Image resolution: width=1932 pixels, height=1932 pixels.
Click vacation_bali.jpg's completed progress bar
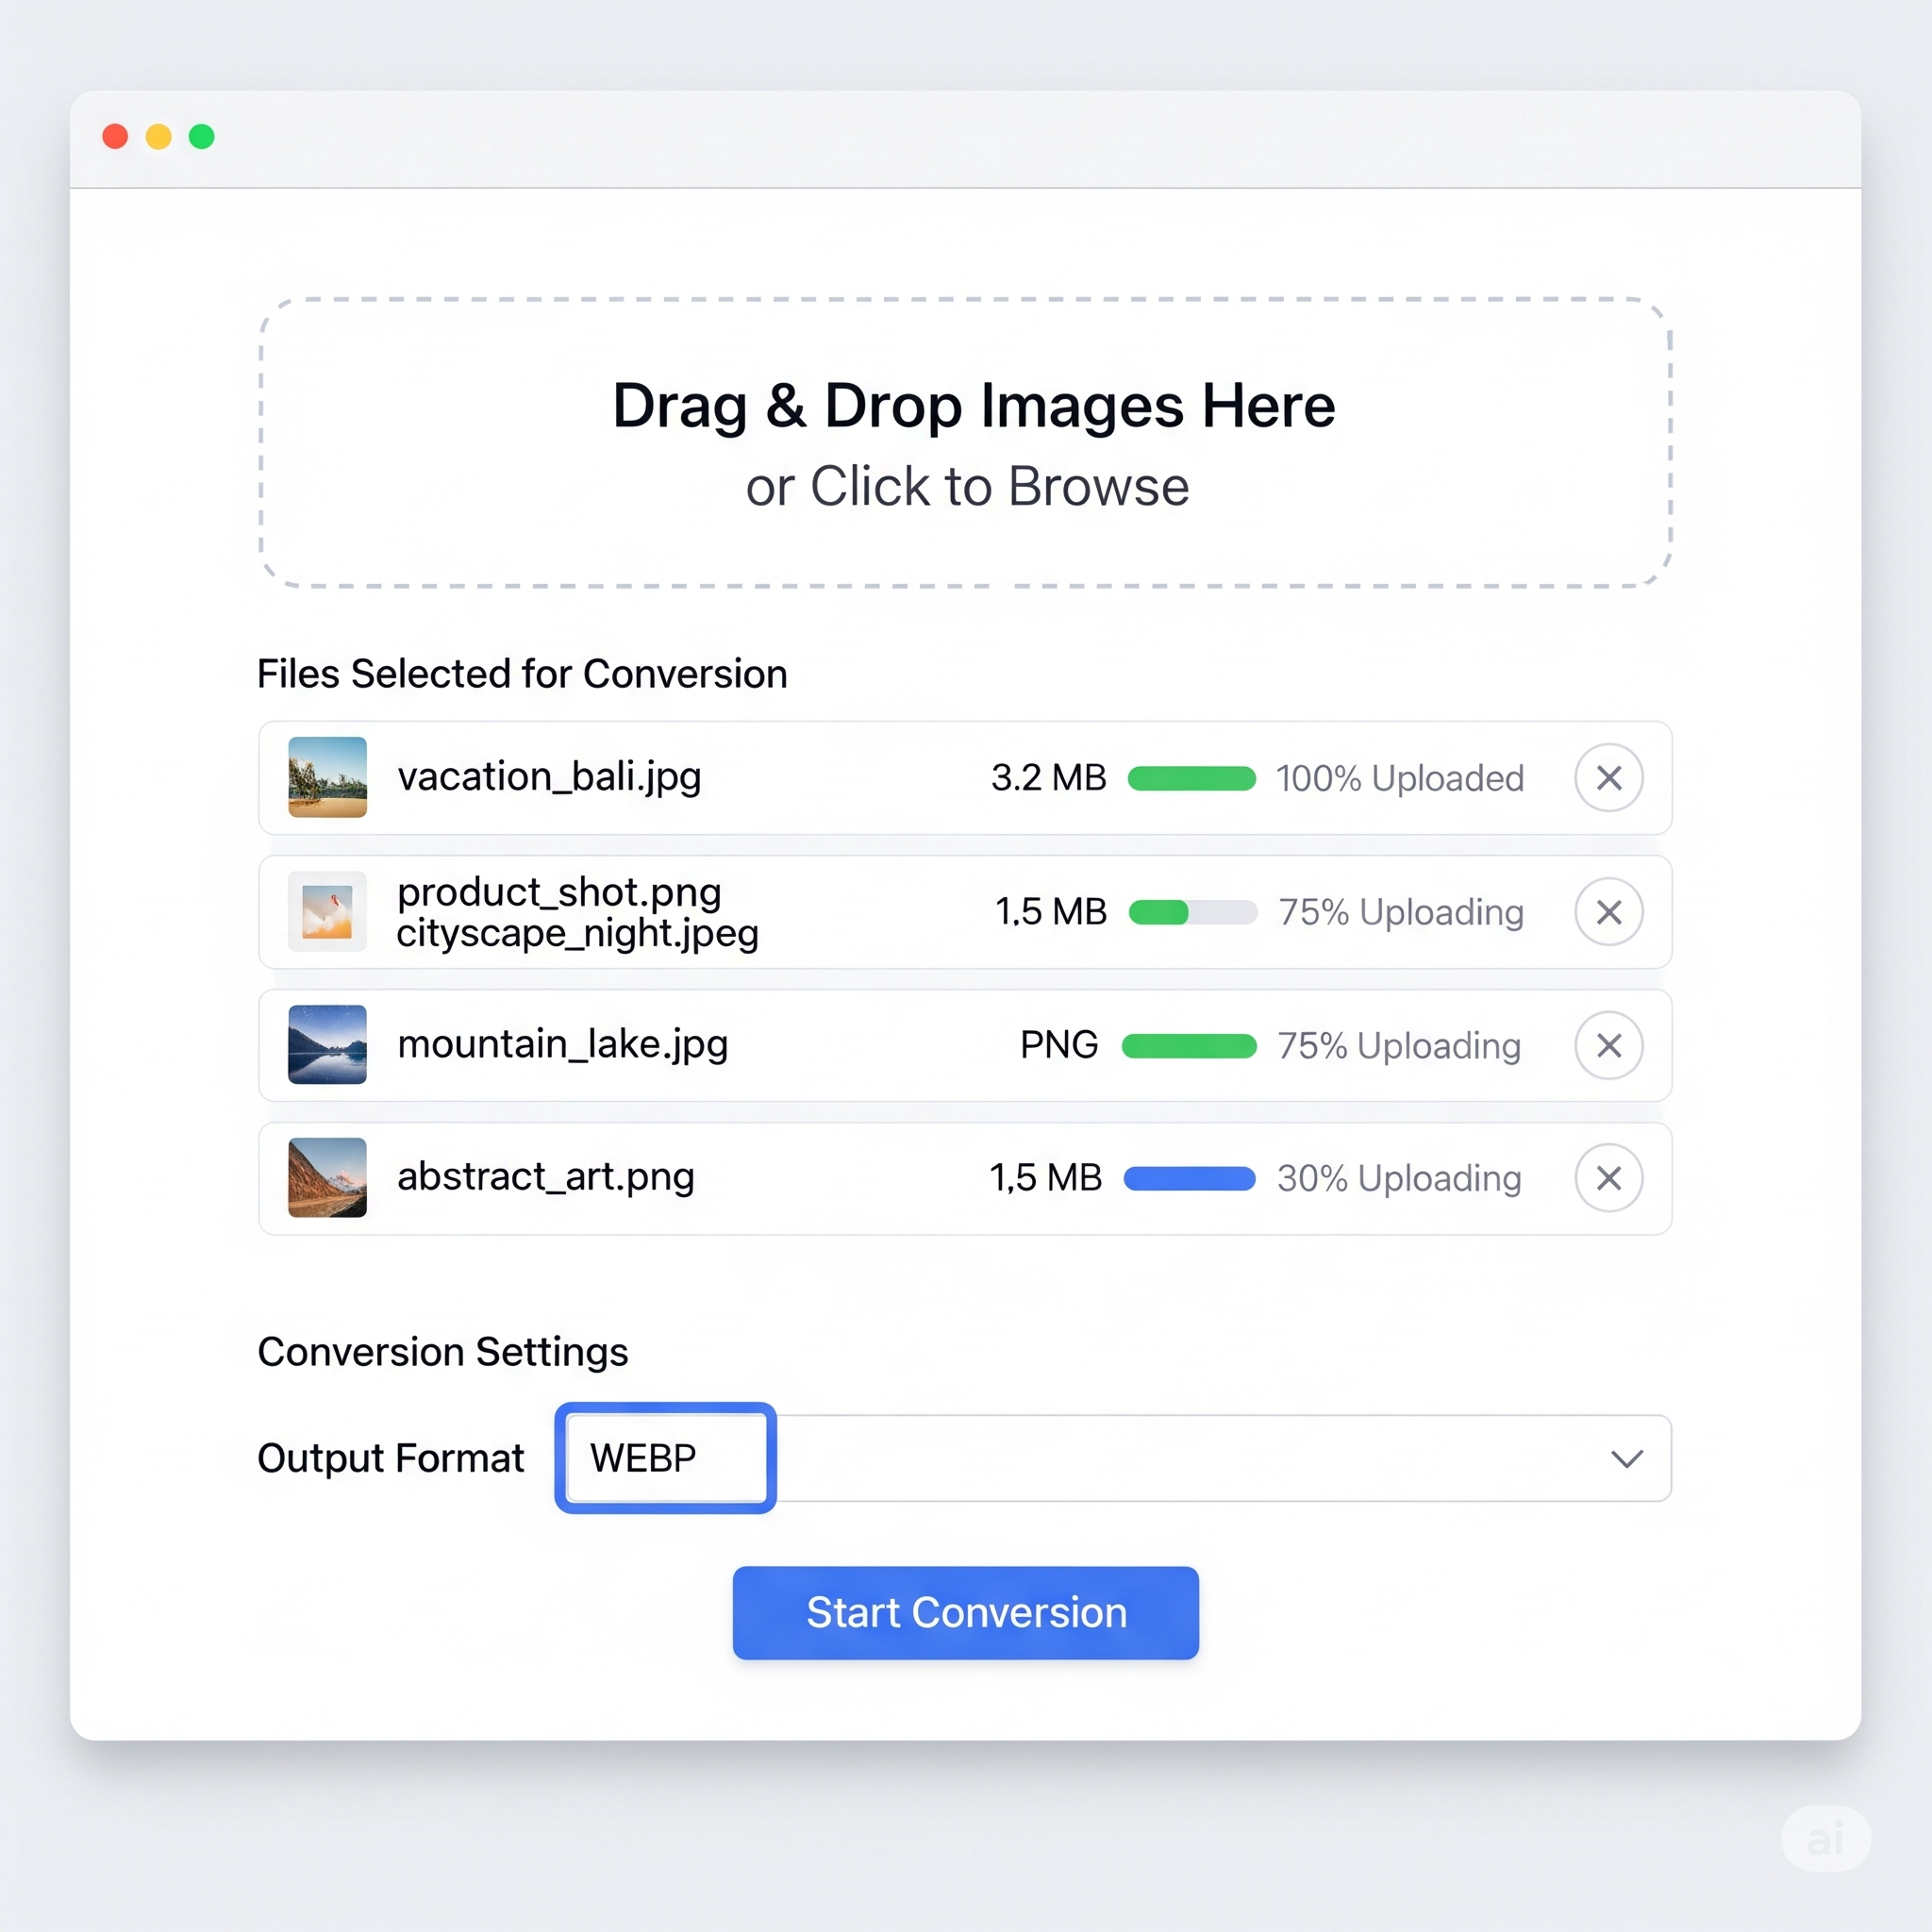click(x=1190, y=778)
